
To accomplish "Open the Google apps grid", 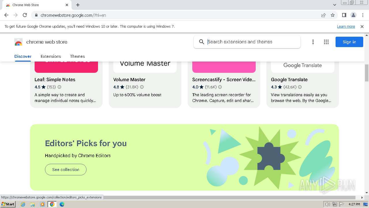I will pos(326,42).
